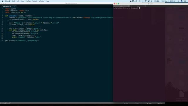Image resolution: width=188 pixels, height=106 pixels.
Task: Open the Help menu
Action: coord(48,1)
